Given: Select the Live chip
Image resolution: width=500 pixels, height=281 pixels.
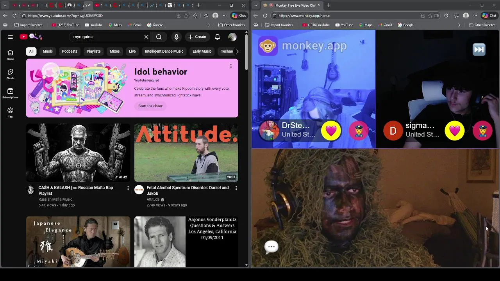Looking at the screenshot, I should pyautogui.click(x=132, y=51).
